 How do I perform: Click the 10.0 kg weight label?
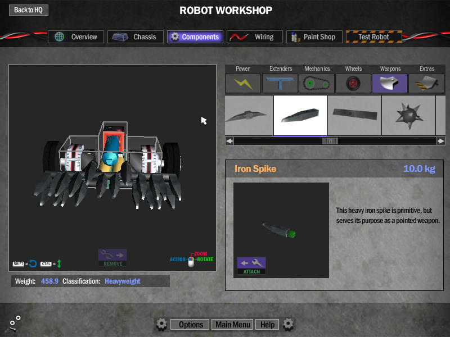[x=419, y=168]
